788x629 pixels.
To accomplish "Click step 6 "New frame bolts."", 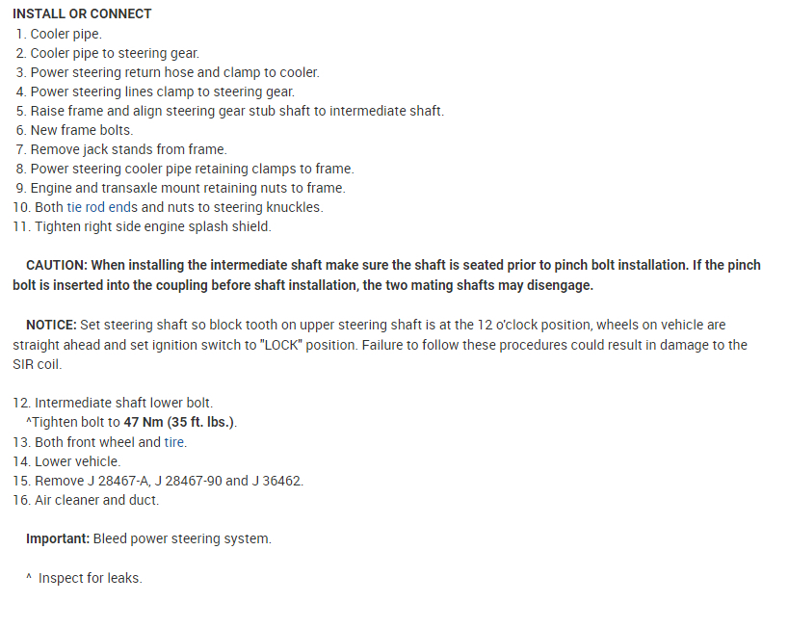I will pyautogui.click(x=82, y=130).
